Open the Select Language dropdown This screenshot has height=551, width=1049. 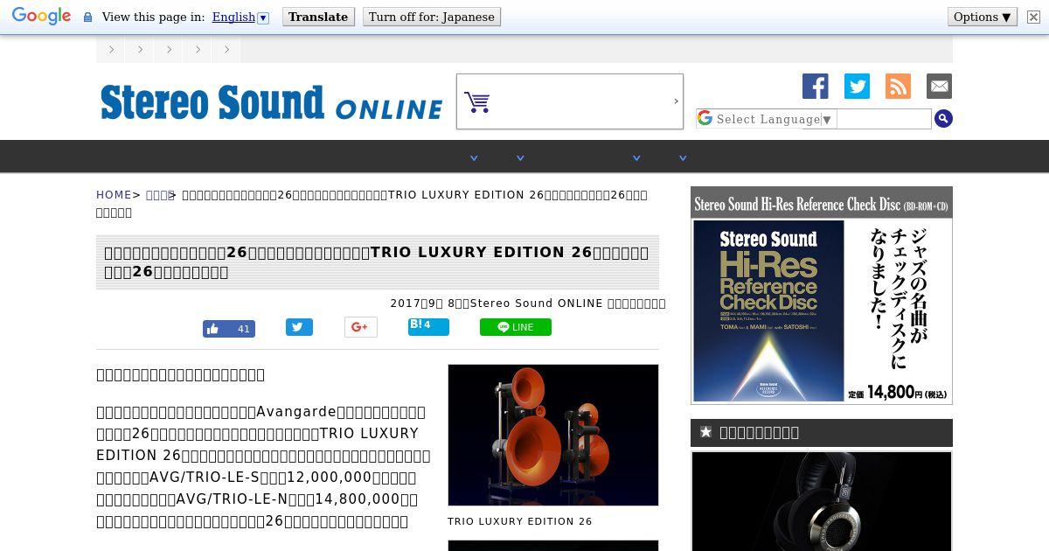coord(767,119)
